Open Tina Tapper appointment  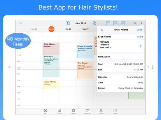pos(85,70)
